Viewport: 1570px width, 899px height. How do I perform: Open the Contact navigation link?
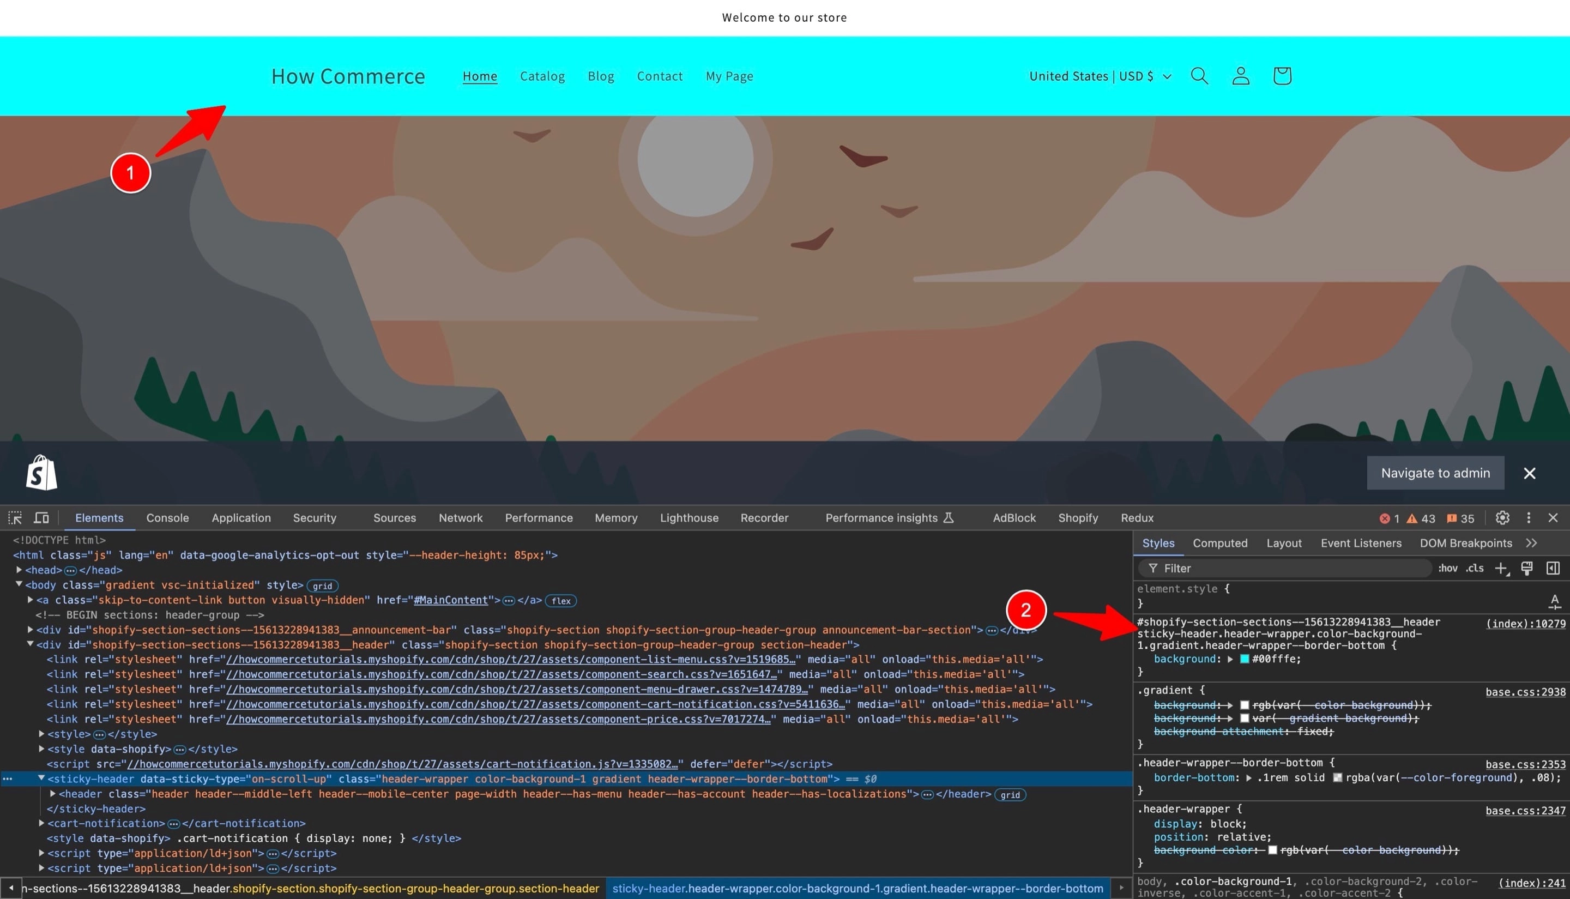click(x=660, y=76)
